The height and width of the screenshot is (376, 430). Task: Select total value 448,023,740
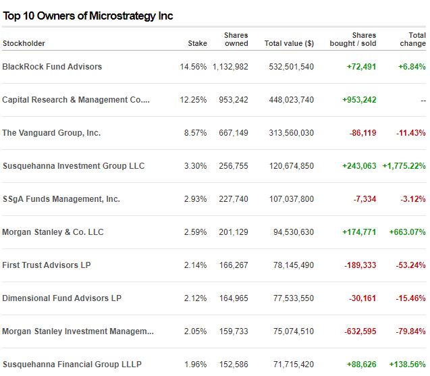(x=291, y=100)
